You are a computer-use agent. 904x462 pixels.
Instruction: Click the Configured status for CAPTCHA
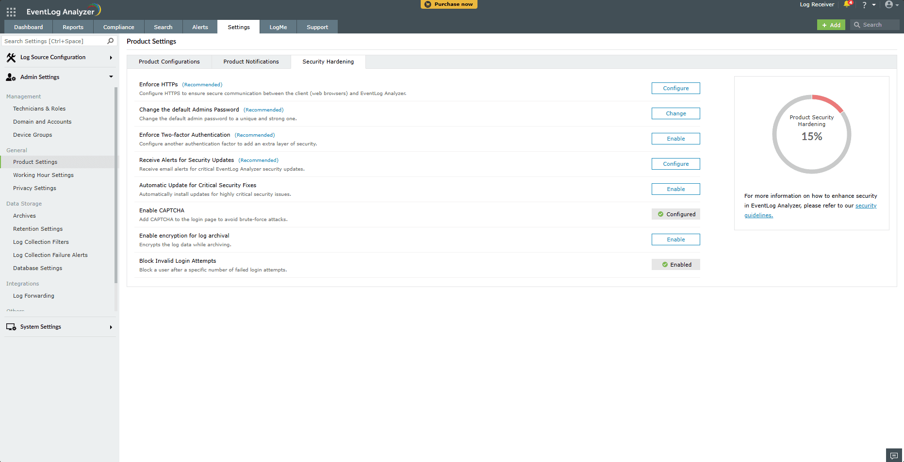click(676, 214)
